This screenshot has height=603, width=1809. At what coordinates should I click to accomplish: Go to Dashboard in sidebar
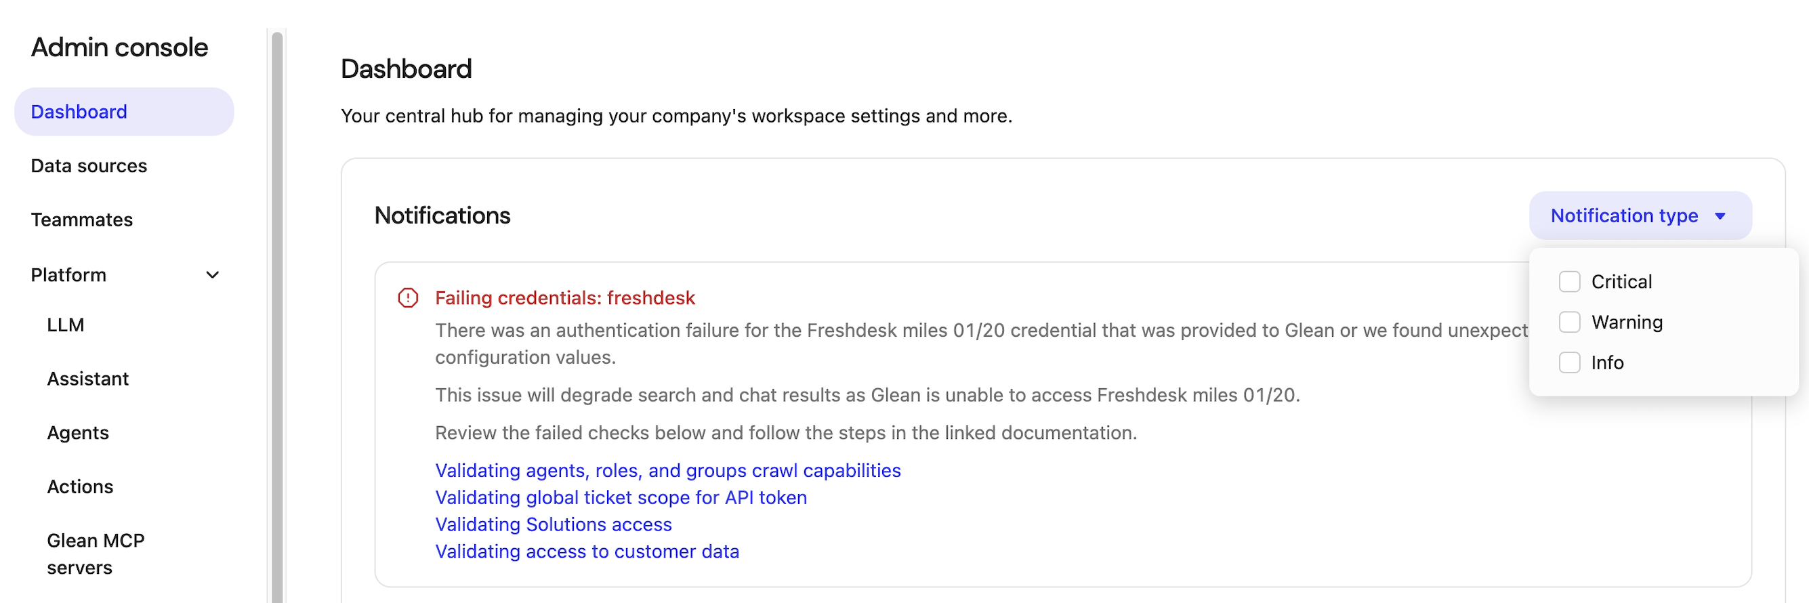point(79,112)
